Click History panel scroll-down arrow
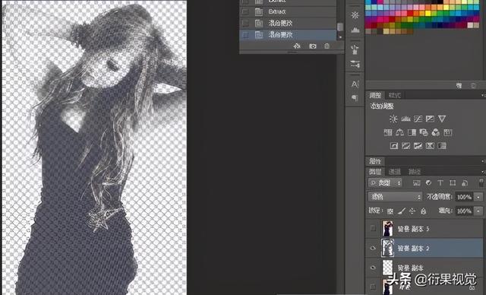Image resolution: width=486 pixels, height=295 pixels. point(340,37)
